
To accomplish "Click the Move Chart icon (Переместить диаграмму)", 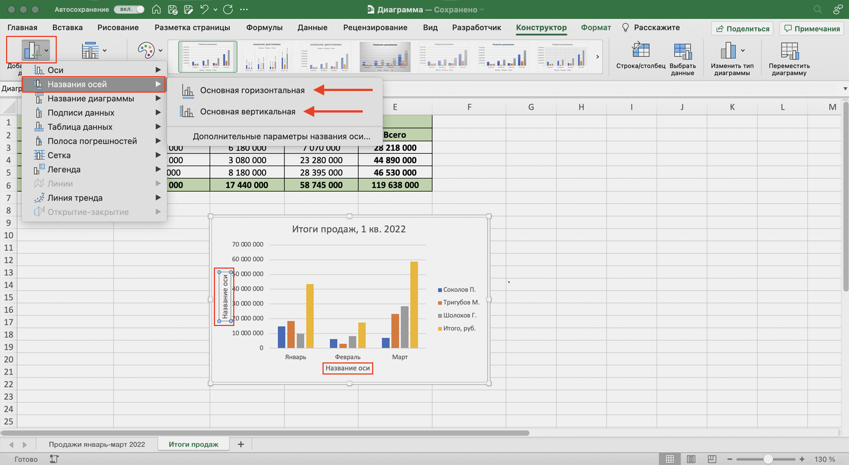I will pos(789,51).
